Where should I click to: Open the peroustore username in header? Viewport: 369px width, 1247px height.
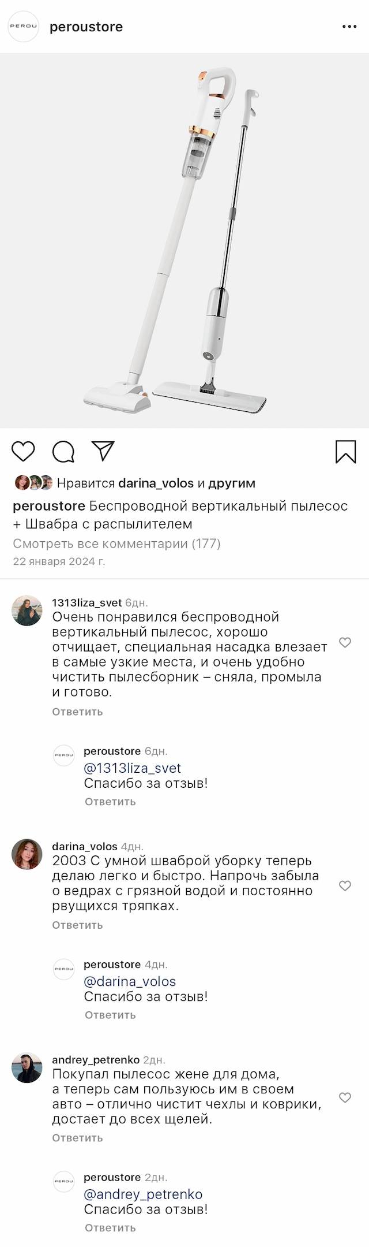[86, 27]
